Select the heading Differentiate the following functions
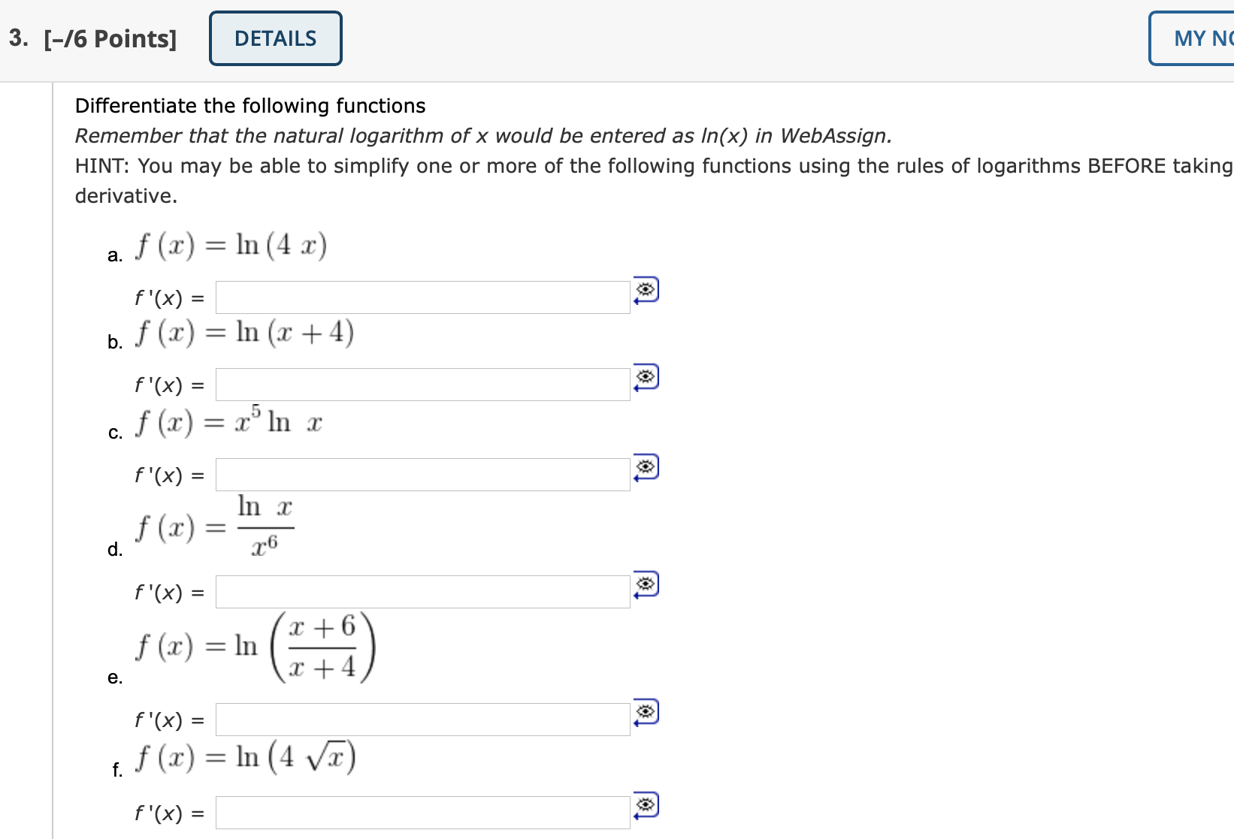Image resolution: width=1234 pixels, height=839 pixels. point(250,105)
